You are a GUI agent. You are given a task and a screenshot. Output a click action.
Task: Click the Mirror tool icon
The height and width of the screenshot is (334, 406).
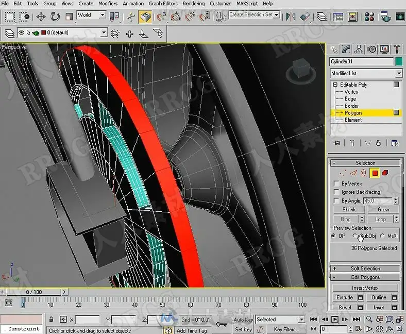coord(292,16)
